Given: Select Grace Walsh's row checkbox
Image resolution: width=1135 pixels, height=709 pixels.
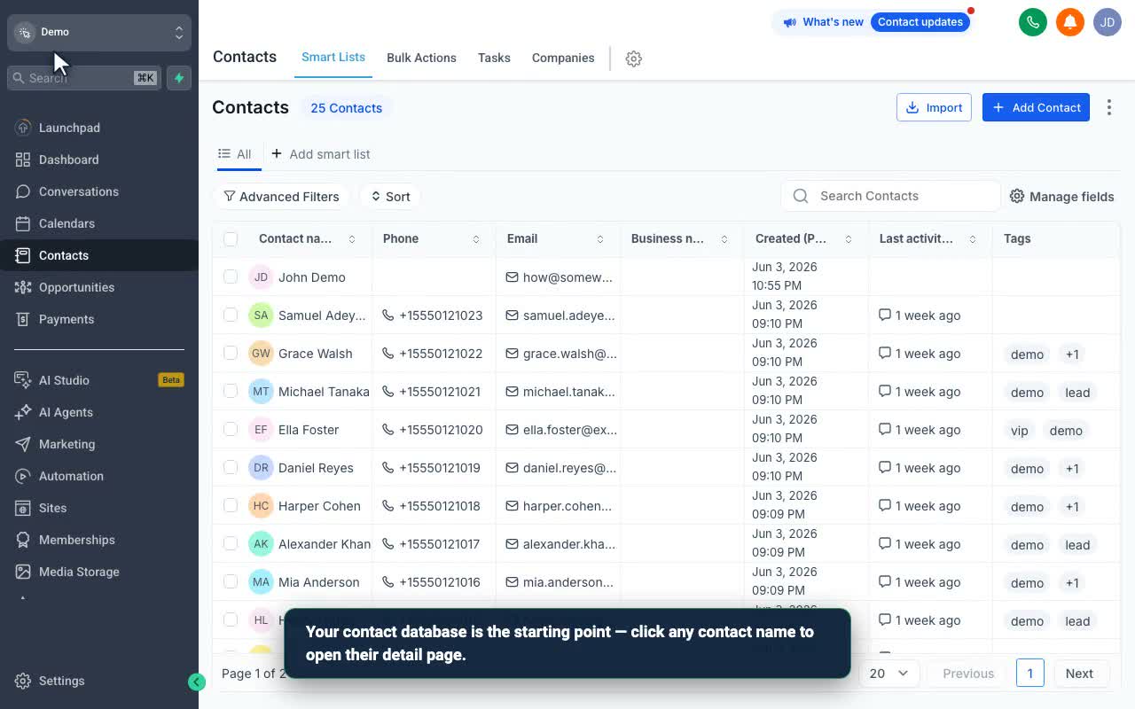Looking at the screenshot, I should 231,353.
